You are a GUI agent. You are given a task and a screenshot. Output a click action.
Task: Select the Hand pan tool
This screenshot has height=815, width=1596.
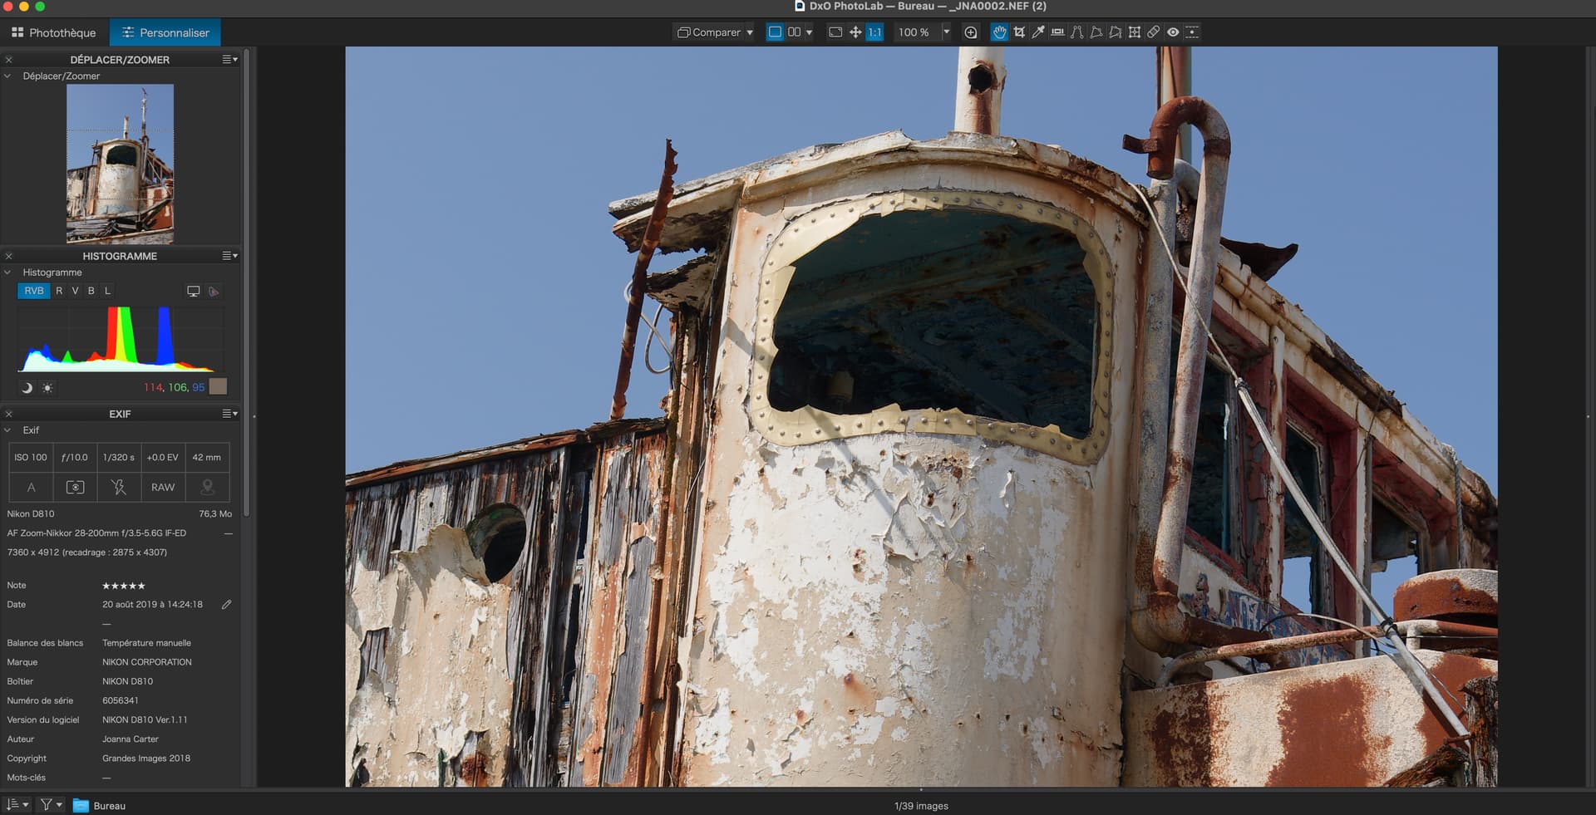click(999, 32)
